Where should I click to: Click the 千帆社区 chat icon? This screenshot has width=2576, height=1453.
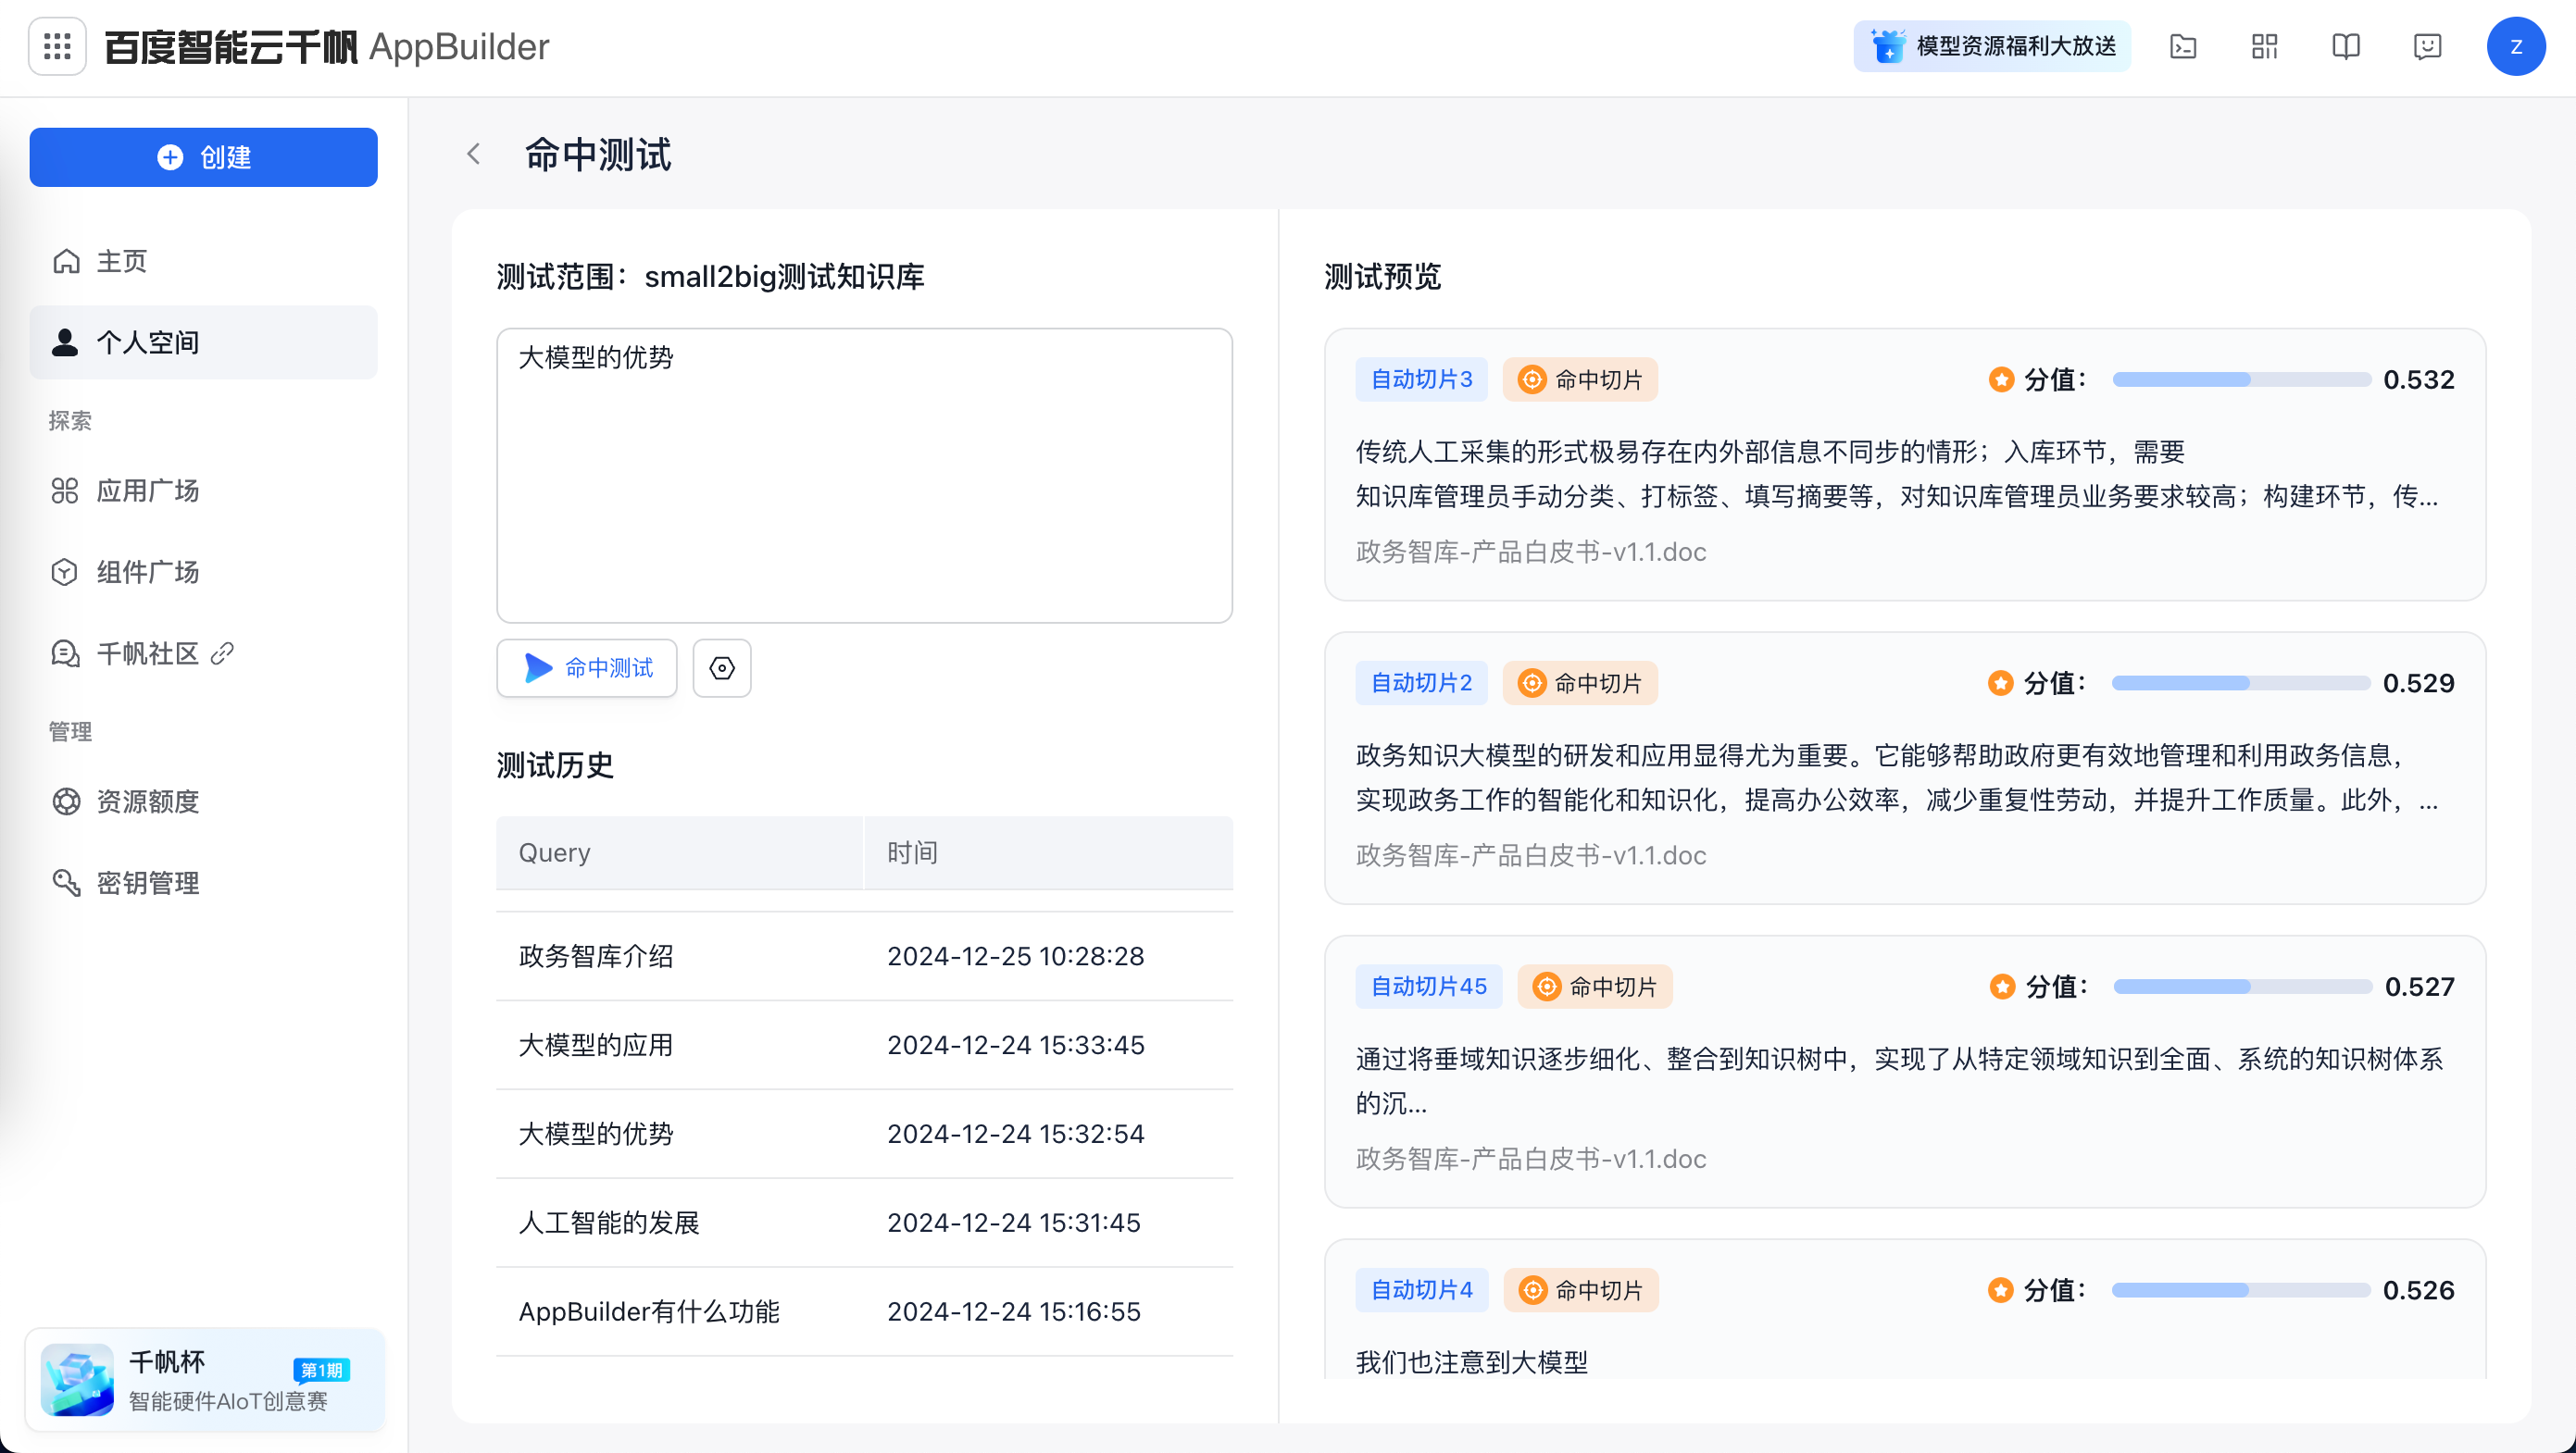pos(66,653)
